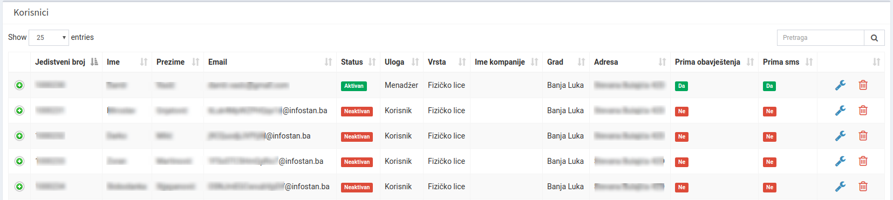Focus the Pretraga search field

(x=821, y=38)
